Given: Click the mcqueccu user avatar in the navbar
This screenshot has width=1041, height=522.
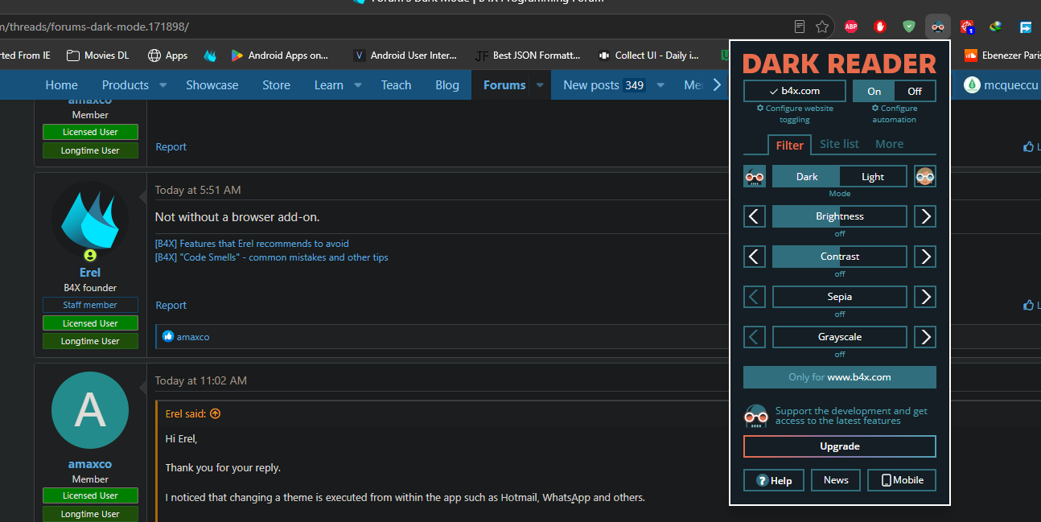Looking at the screenshot, I should [x=972, y=84].
